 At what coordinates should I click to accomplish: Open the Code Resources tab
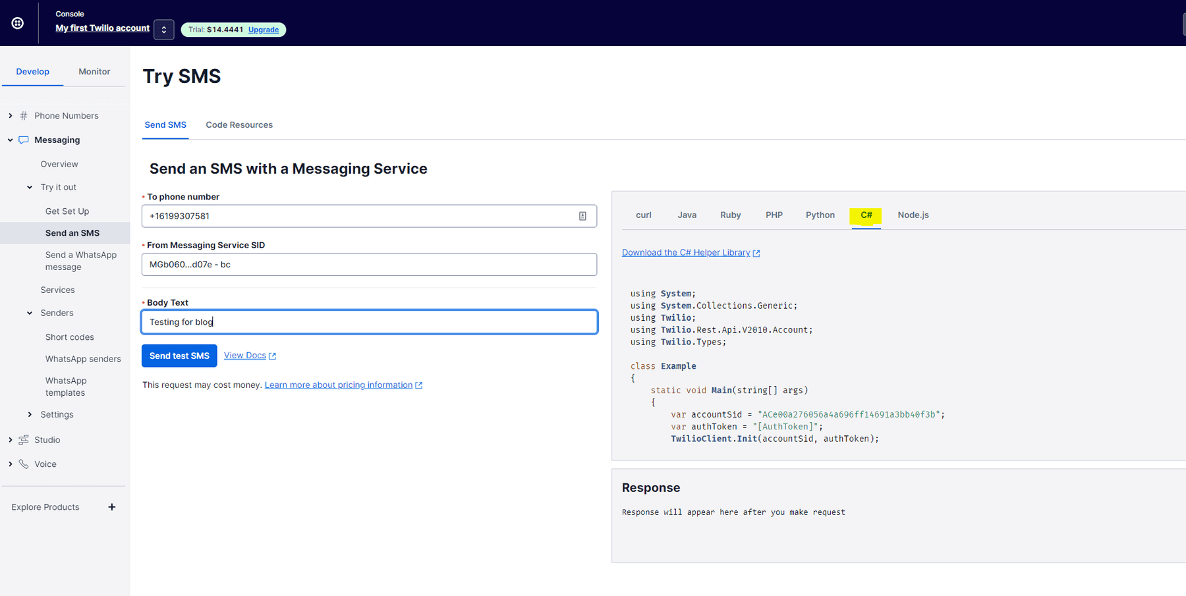tap(239, 125)
